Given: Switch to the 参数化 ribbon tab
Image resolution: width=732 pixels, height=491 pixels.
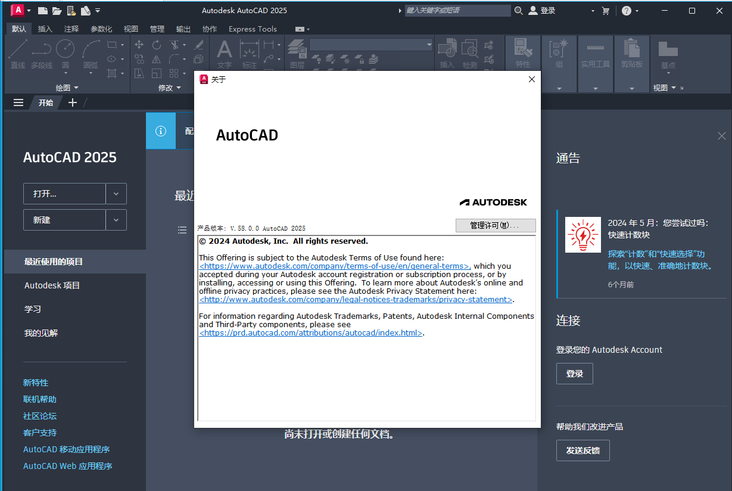Looking at the screenshot, I should click(101, 29).
